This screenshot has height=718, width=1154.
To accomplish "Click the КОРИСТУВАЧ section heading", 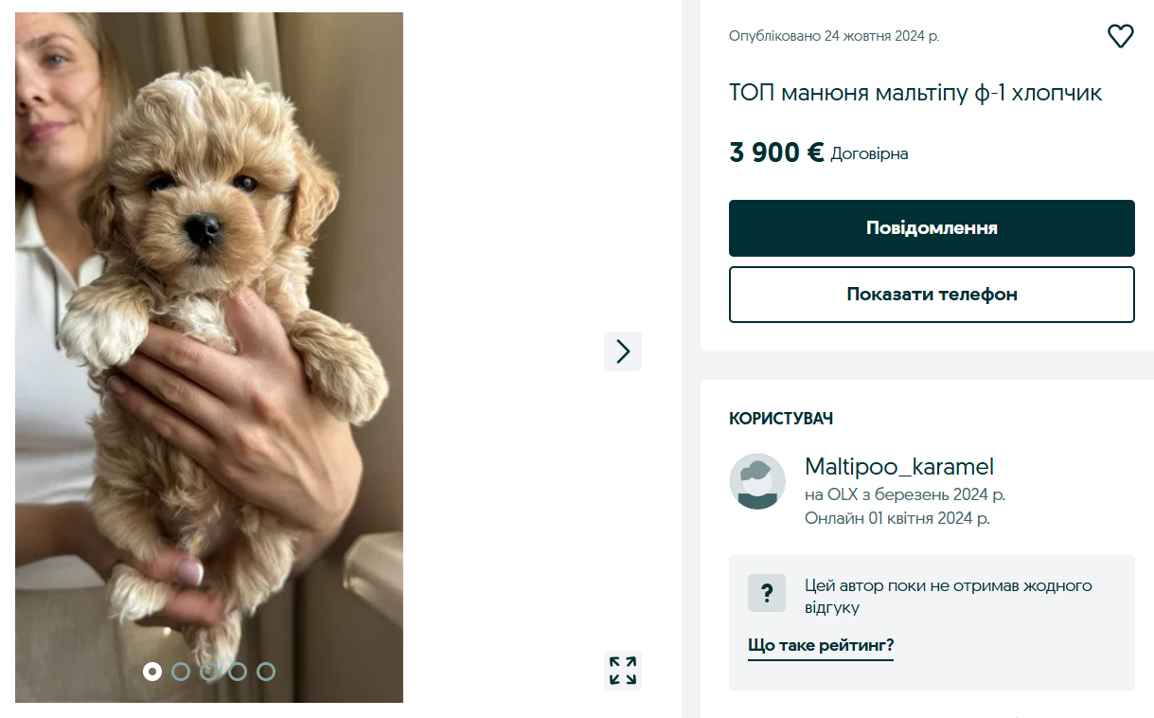I will (780, 418).
